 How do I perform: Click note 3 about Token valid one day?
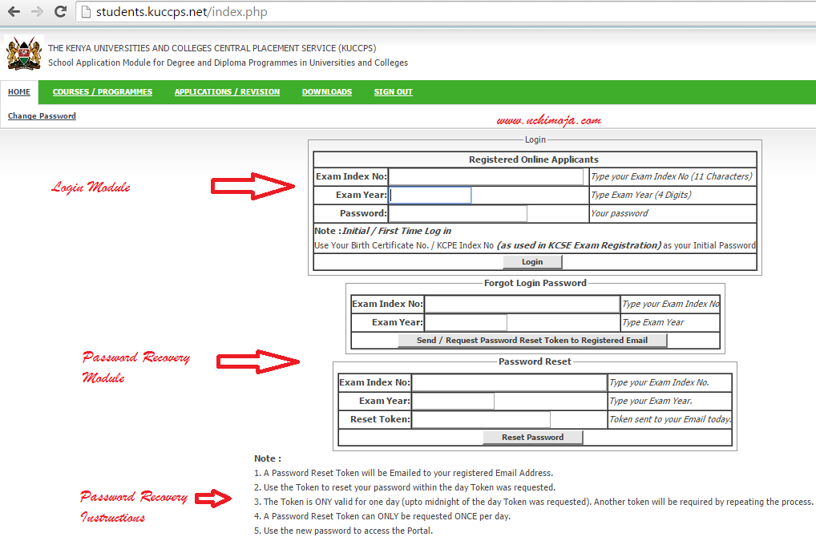[533, 503]
